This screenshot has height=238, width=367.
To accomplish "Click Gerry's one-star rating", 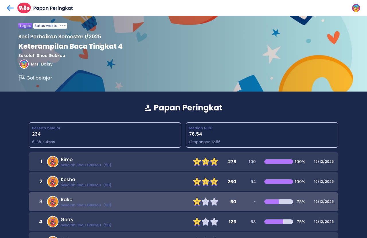I will click(x=206, y=222).
